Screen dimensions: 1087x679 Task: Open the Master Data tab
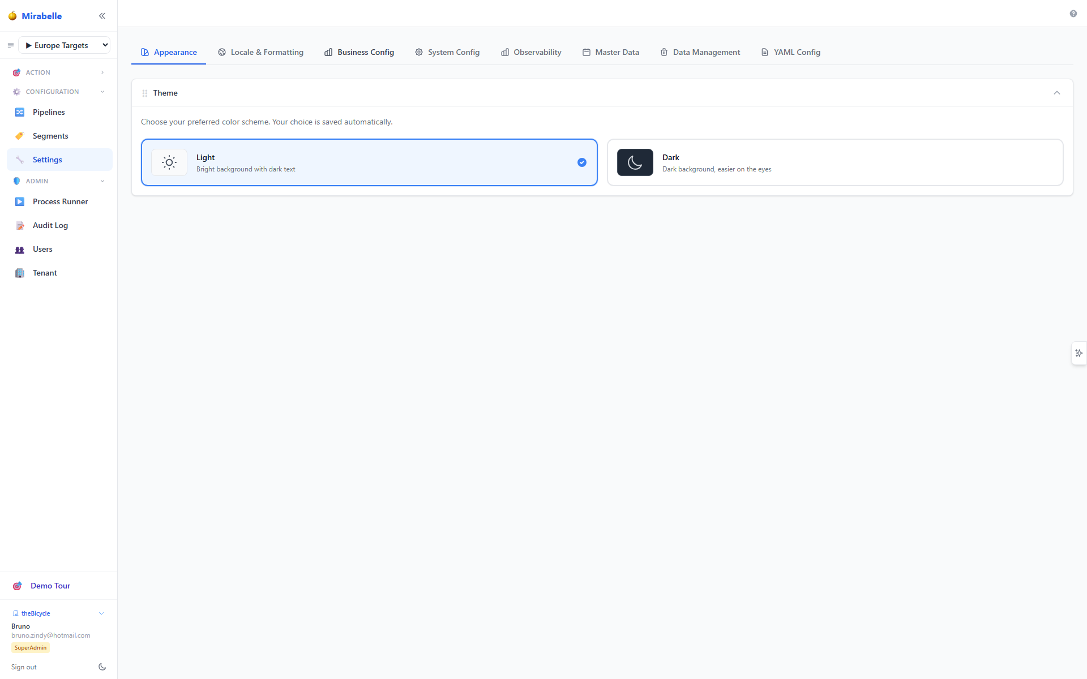pyautogui.click(x=611, y=52)
